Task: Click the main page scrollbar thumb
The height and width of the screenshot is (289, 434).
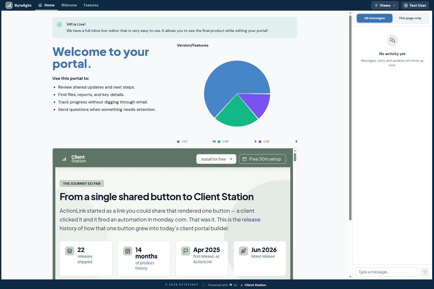Action: [350, 118]
